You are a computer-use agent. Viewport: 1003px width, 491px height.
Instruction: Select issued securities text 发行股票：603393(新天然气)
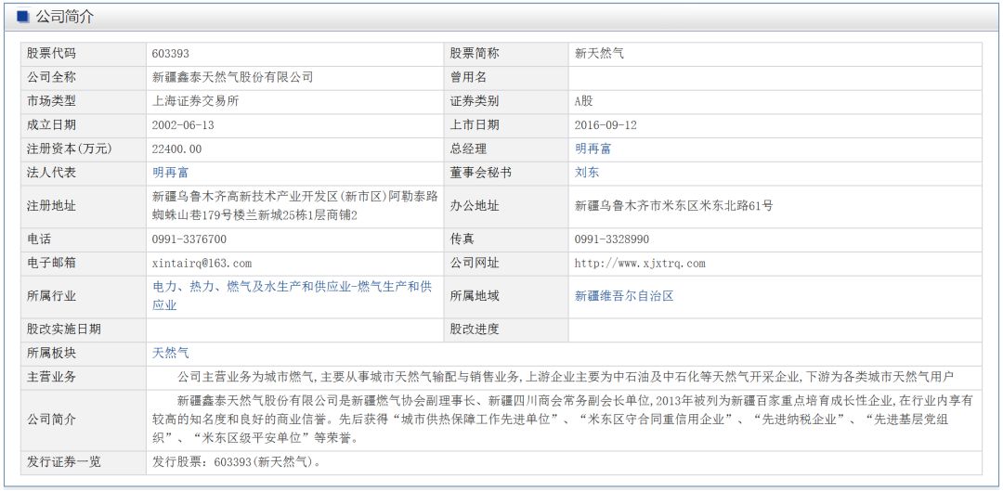click(x=236, y=462)
